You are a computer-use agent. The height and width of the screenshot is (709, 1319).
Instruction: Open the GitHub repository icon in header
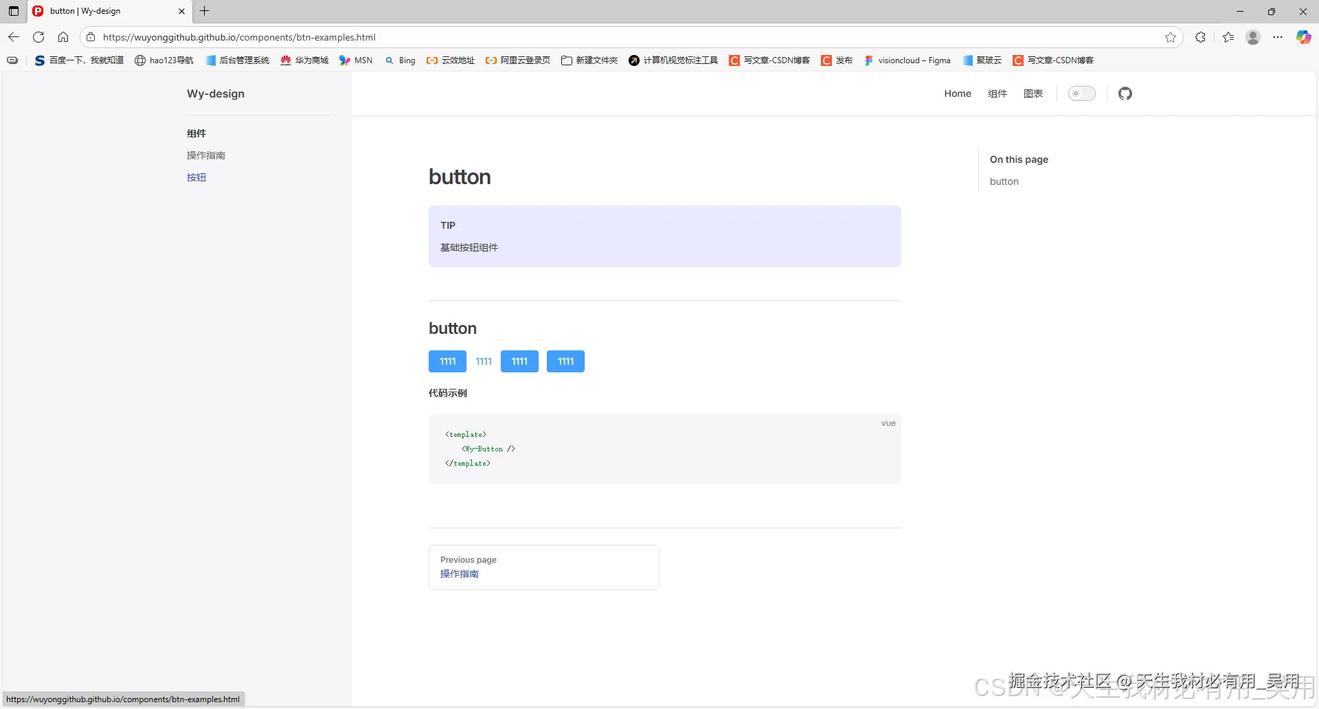point(1125,93)
